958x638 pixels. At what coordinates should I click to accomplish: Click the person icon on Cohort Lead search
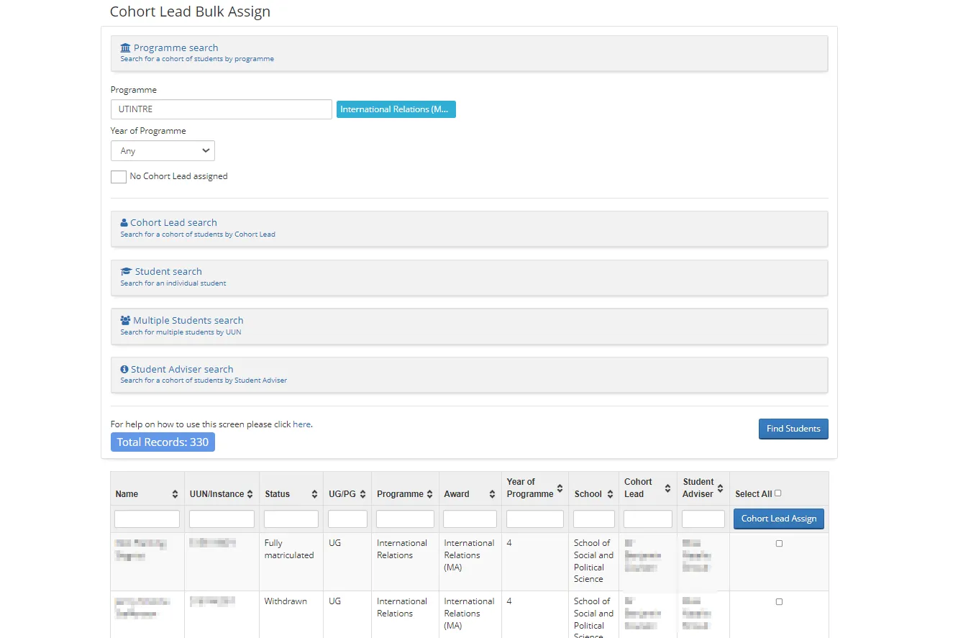pos(124,222)
